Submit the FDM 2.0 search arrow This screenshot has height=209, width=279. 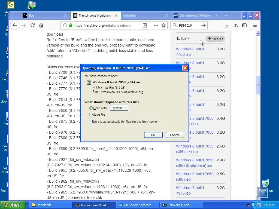203,25
